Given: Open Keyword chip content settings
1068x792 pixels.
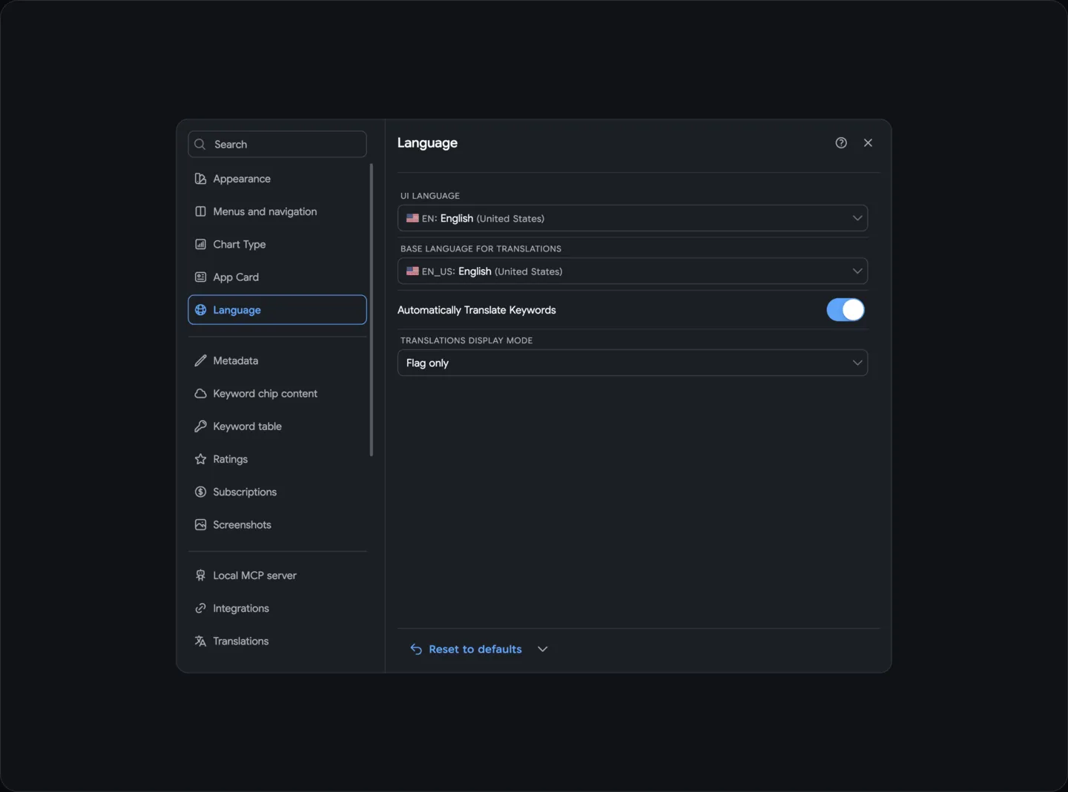Looking at the screenshot, I should pyautogui.click(x=277, y=394).
